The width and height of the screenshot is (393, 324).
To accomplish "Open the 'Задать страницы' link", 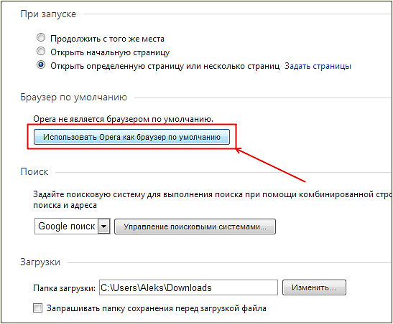I will point(318,66).
